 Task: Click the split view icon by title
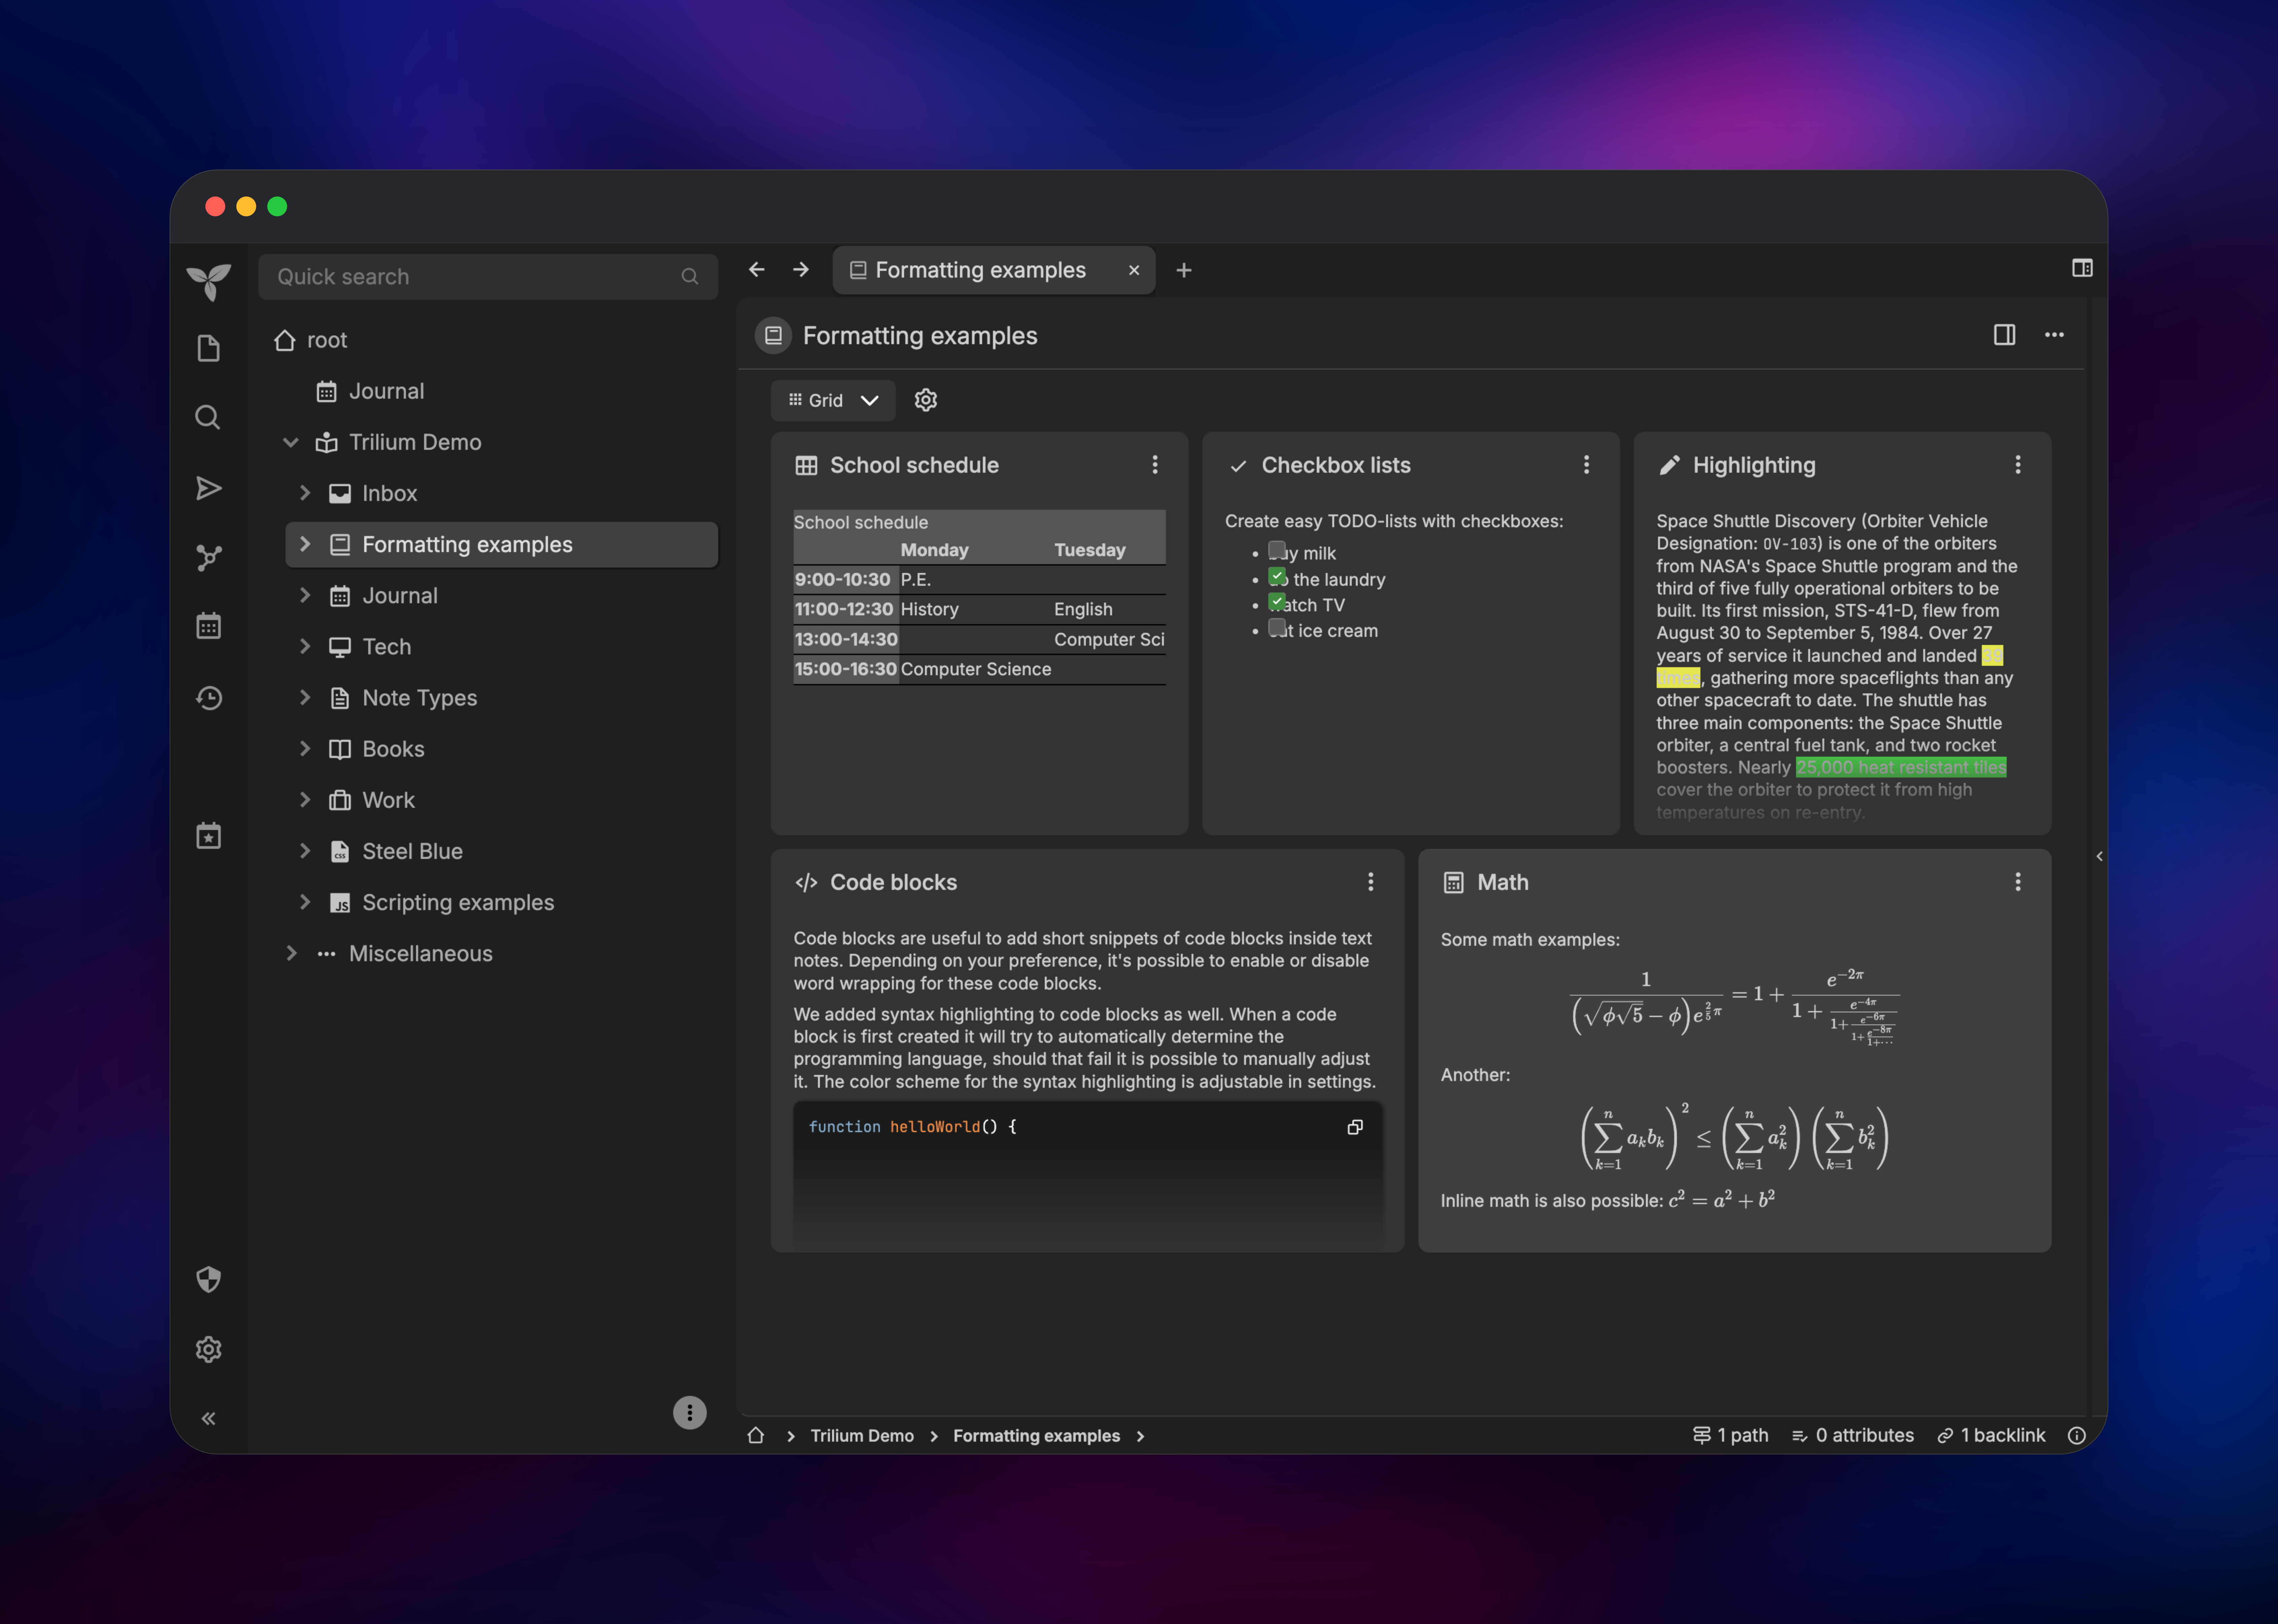point(2004,335)
